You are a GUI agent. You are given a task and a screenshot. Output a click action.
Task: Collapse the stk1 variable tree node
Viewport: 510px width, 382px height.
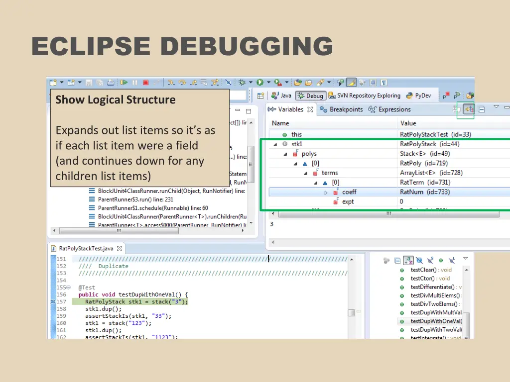(x=275, y=145)
